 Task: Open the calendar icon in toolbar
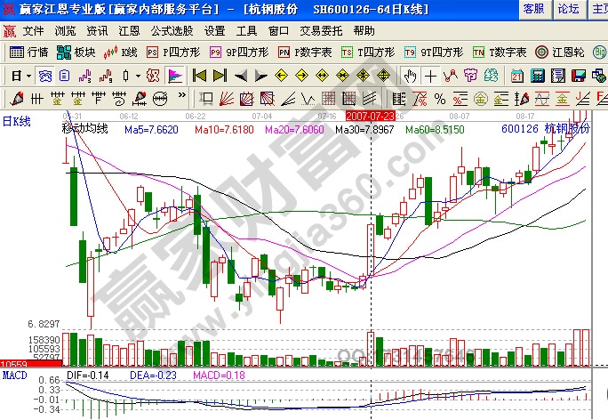click(x=517, y=76)
